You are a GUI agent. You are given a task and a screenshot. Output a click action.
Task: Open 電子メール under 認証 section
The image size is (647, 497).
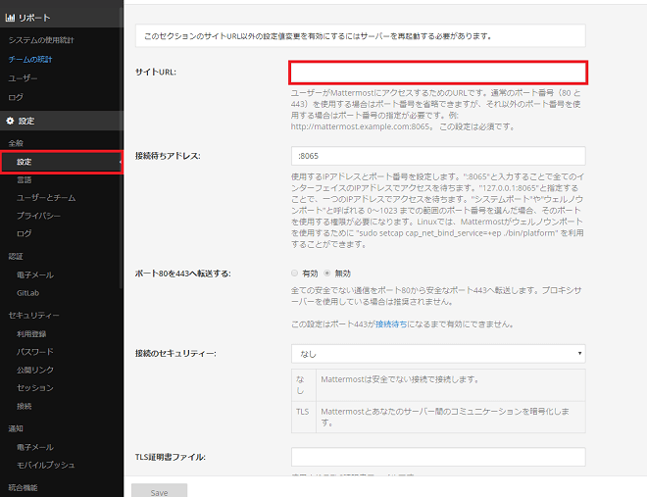pyautogui.click(x=35, y=275)
